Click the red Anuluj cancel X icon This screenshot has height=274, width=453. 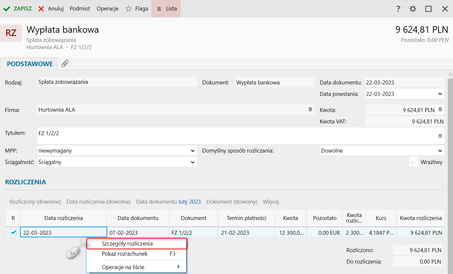click(x=41, y=9)
